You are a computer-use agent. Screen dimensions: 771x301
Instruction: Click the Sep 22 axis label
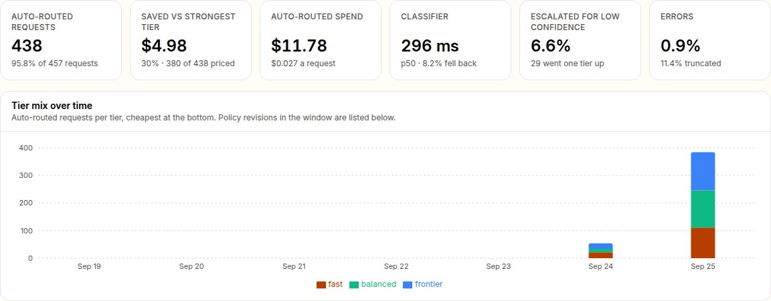(x=396, y=267)
